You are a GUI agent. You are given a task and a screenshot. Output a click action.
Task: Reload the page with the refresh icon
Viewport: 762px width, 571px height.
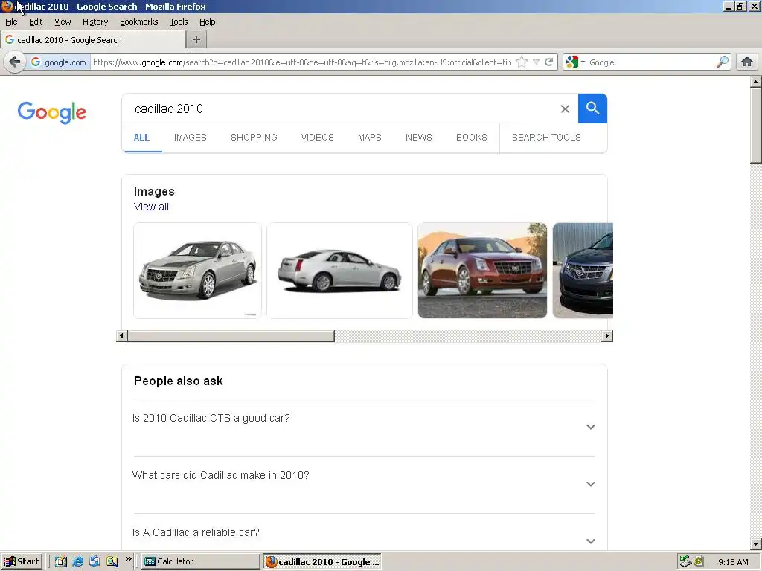click(548, 62)
